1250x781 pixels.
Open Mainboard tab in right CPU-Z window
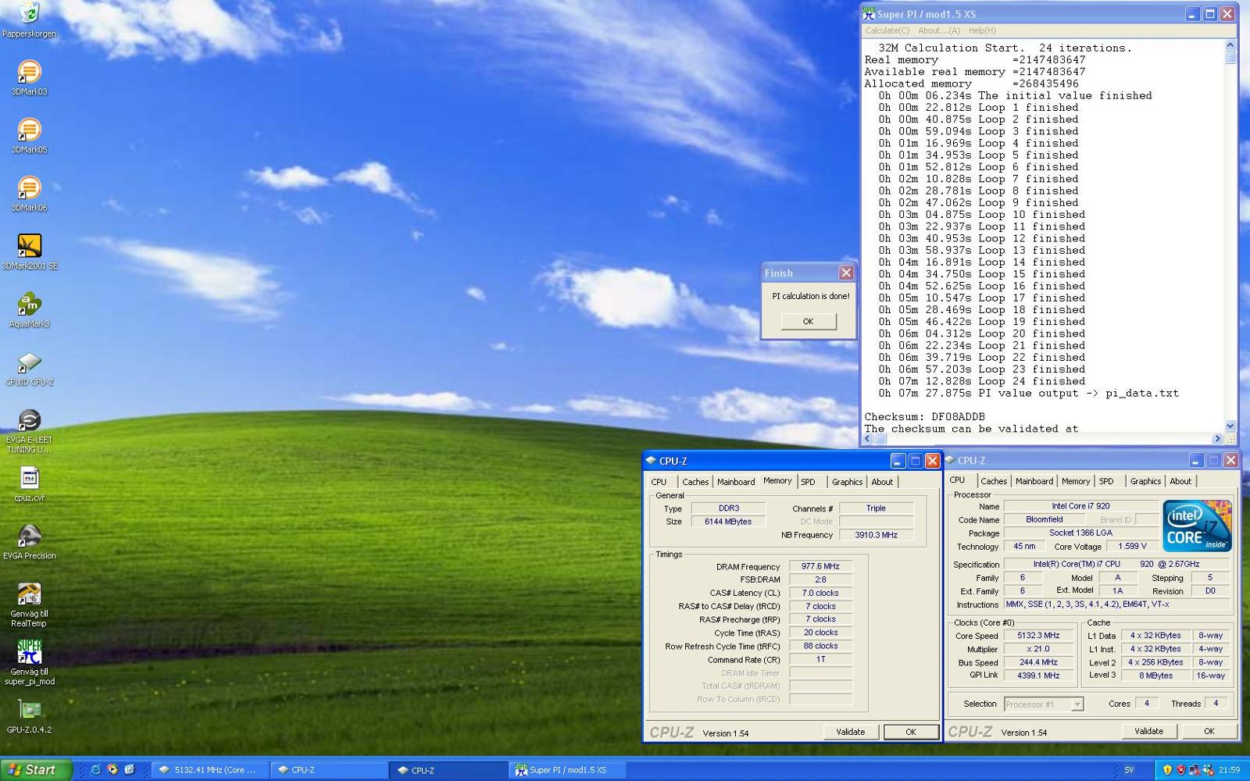[x=1034, y=481]
